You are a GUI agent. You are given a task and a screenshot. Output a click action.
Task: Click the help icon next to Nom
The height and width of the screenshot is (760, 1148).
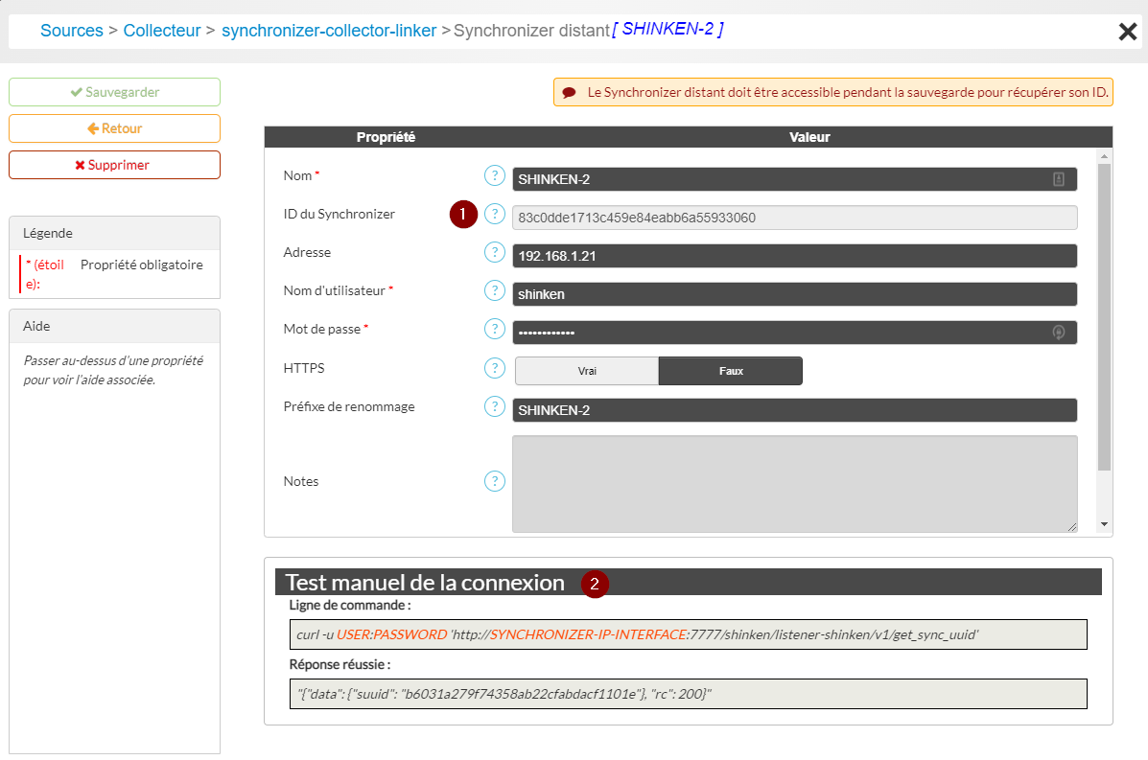click(x=494, y=175)
